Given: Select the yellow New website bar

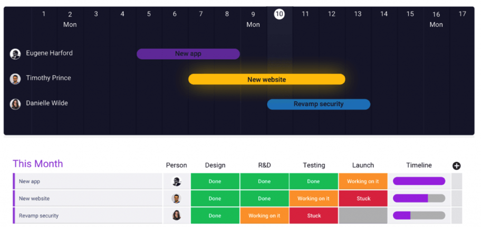Looking at the screenshot, I should 266,80.
